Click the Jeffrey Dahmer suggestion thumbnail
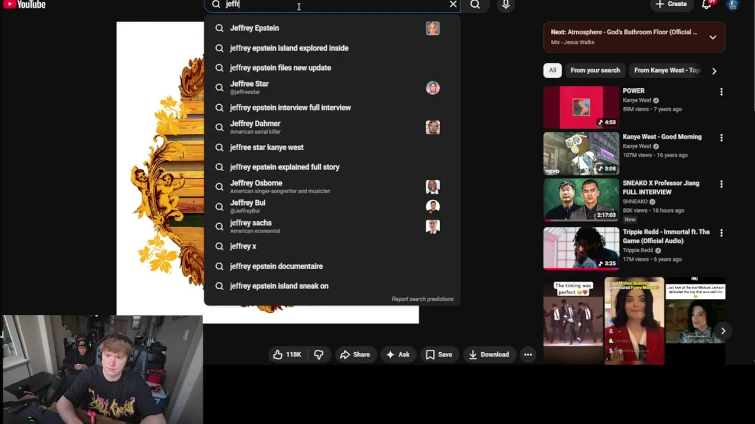Screen dimensions: 755x424 tap(433, 127)
